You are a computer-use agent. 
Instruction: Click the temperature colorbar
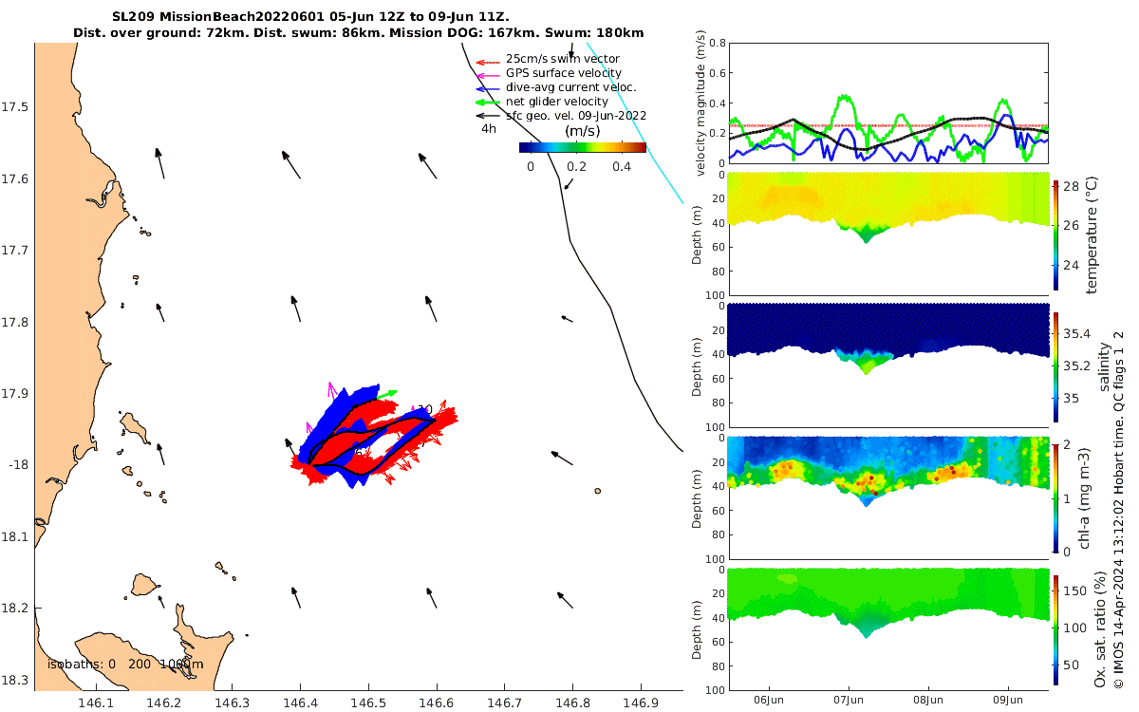coord(1056,234)
